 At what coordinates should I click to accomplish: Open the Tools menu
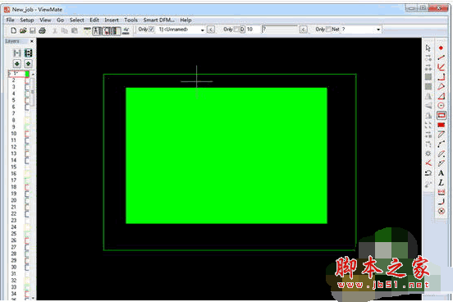pos(130,20)
